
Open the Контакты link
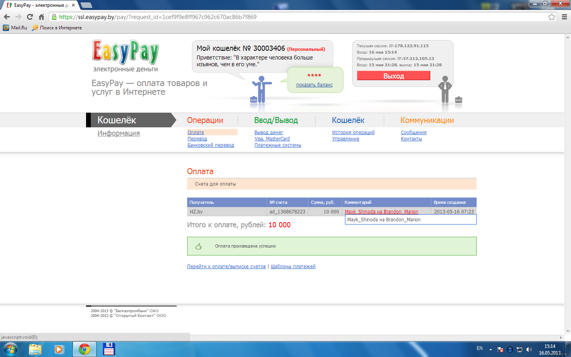pyautogui.click(x=411, y=139)
